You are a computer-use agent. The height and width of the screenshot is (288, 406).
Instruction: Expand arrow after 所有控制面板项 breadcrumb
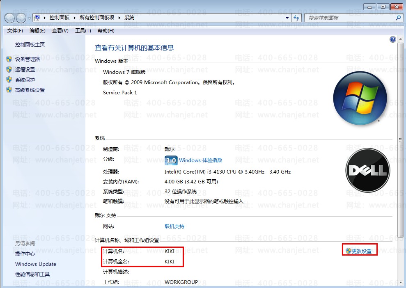[119, 18]
